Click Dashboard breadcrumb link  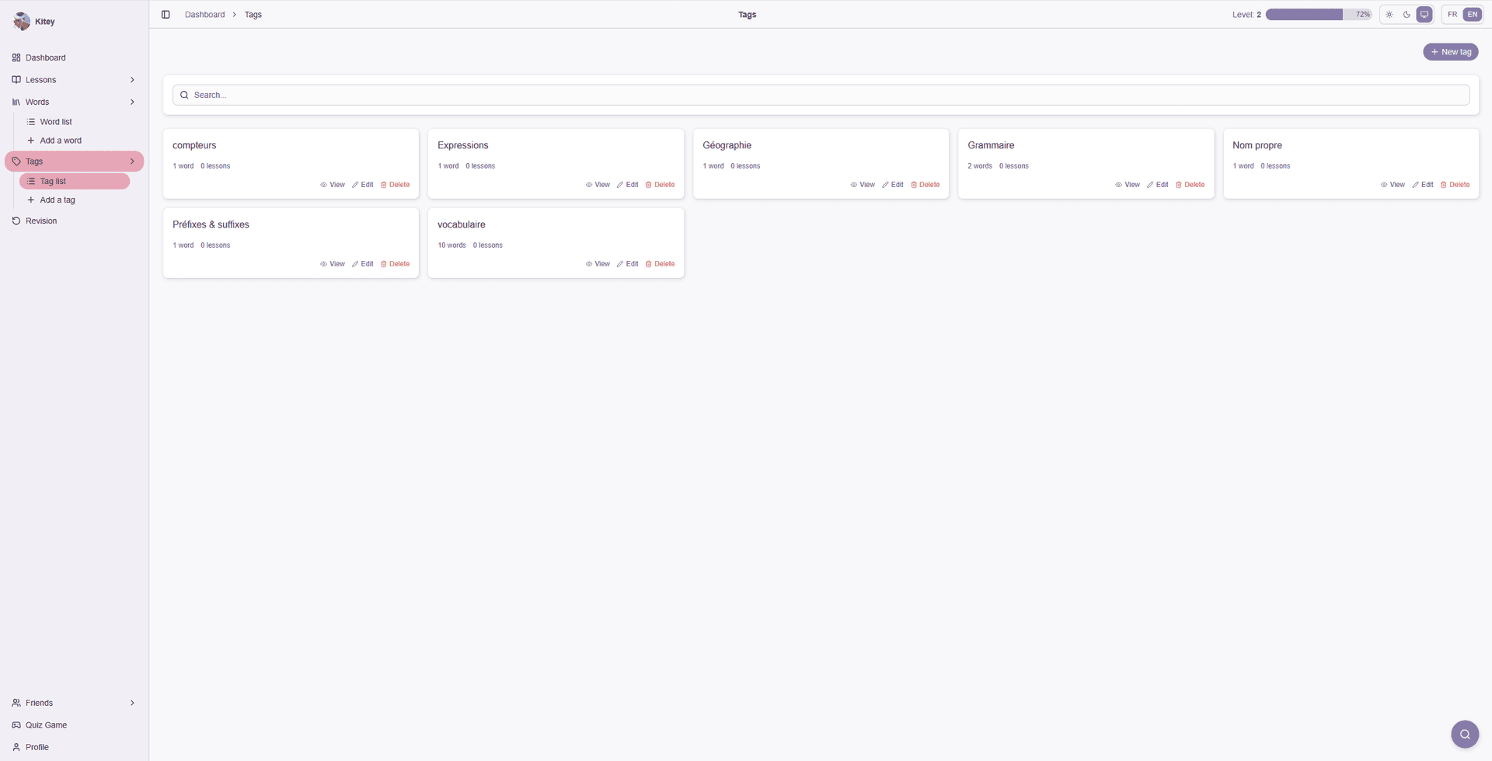(x=204, y=15)
